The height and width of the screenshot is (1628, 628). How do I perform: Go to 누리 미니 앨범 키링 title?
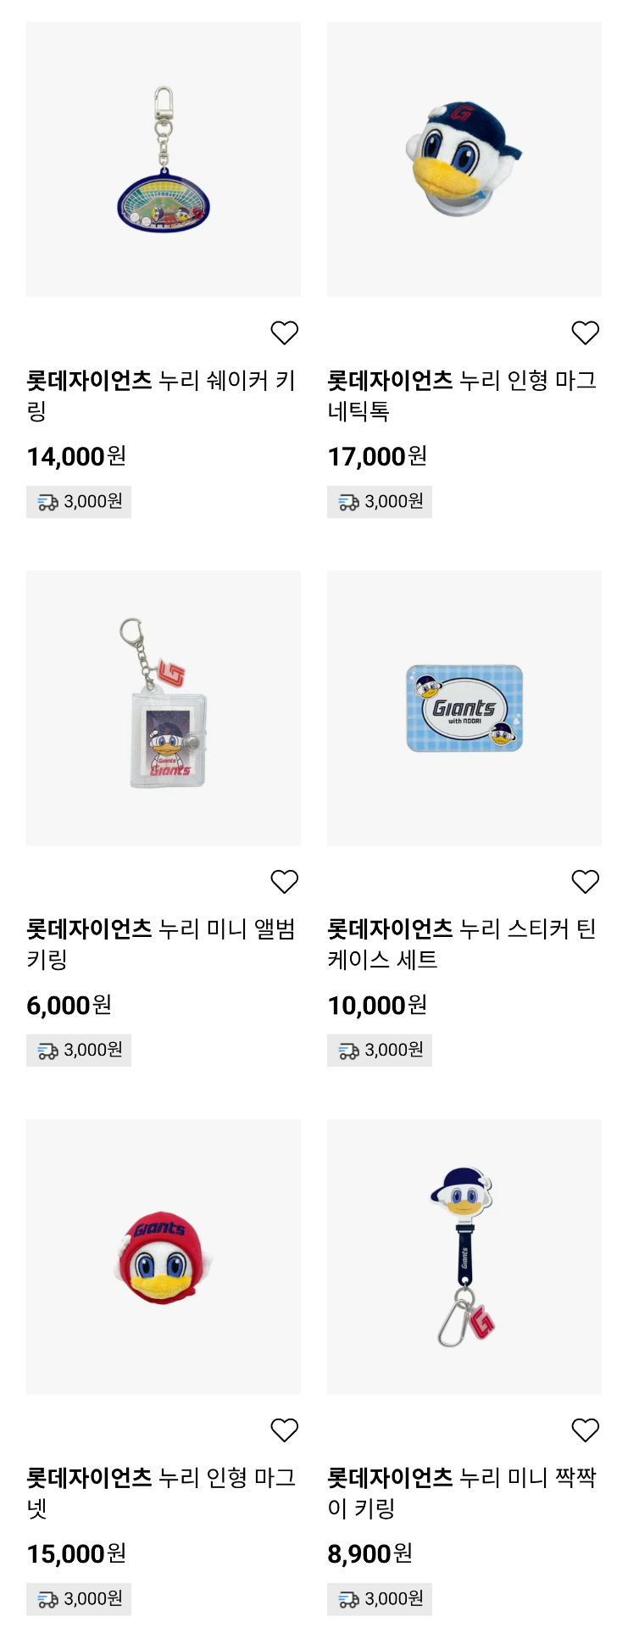161,944
